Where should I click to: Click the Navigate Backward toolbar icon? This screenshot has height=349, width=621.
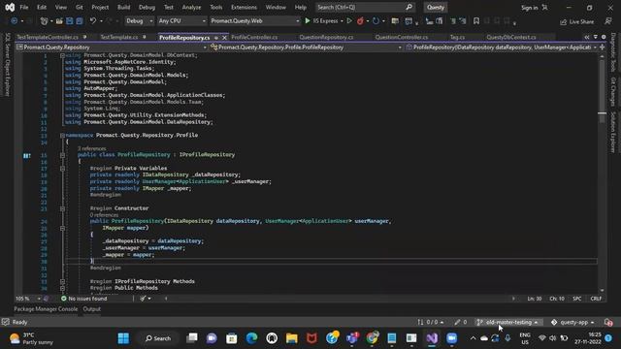pos(15,21)
